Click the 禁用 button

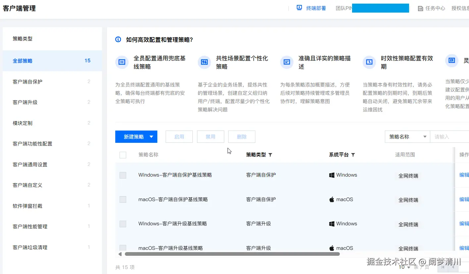click(x=211, y=137)
